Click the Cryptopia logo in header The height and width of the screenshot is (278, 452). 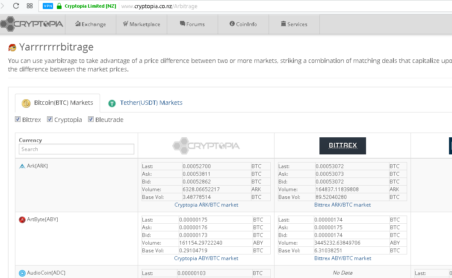click(x=32, y=24)
